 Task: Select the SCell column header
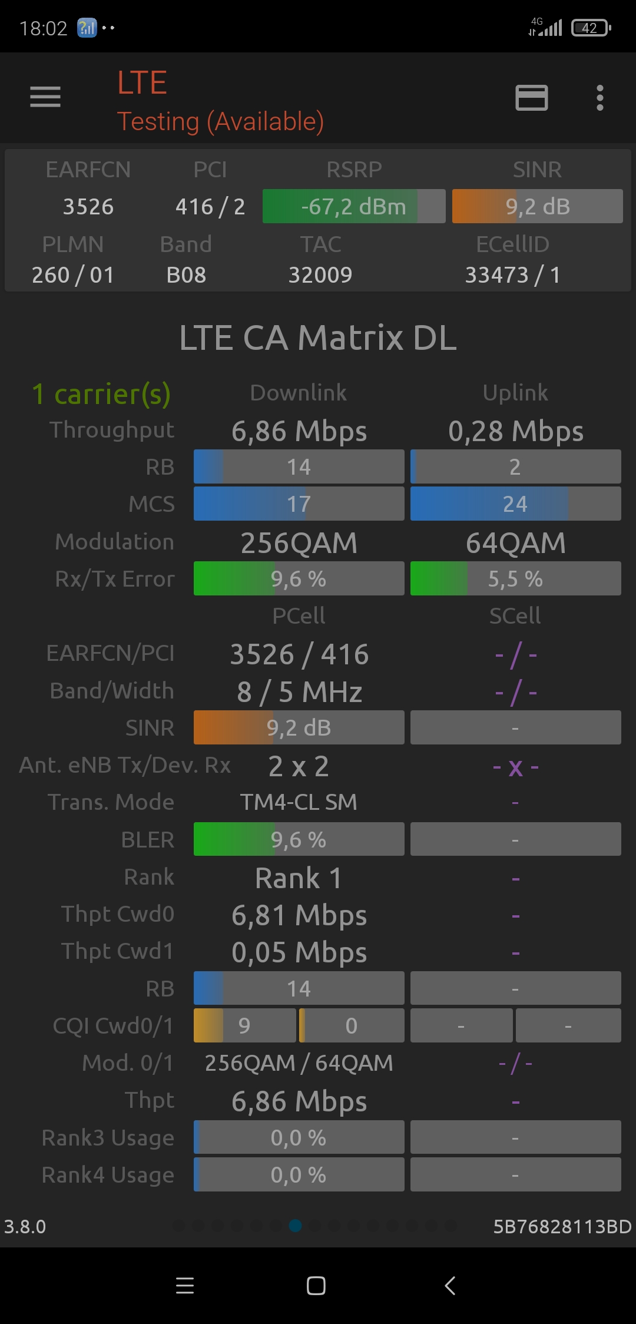tap(515, 615)
